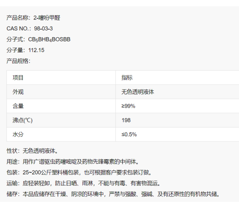Click the 用途 usage description line
Viewport: 239px width, 209px height.
73,162
